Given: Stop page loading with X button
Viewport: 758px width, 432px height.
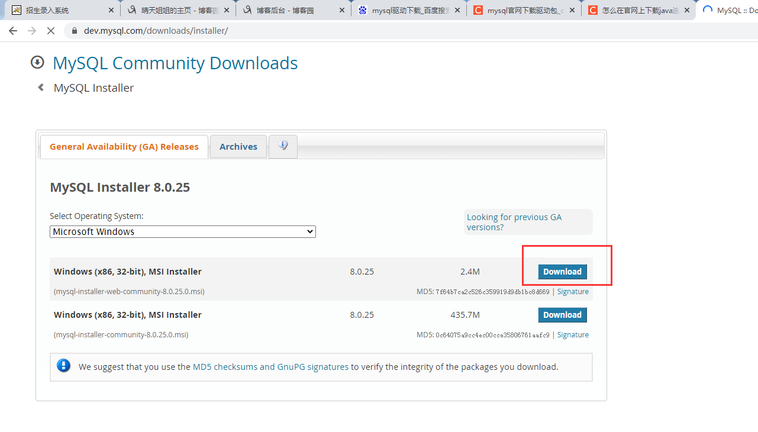Looking at the screenshot, I should tap(51, 31).
